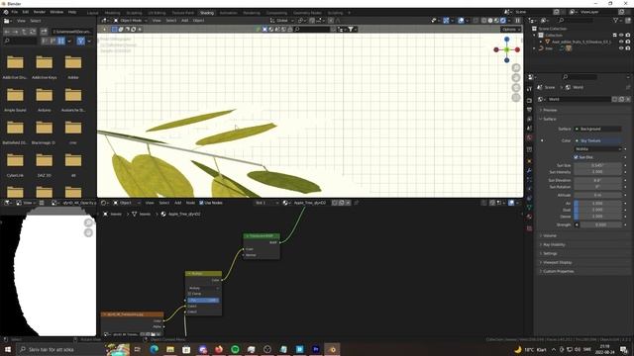Select solid viewport shading mode
The height and width of the screenshot is (356, 634).
tap(490, 20)
